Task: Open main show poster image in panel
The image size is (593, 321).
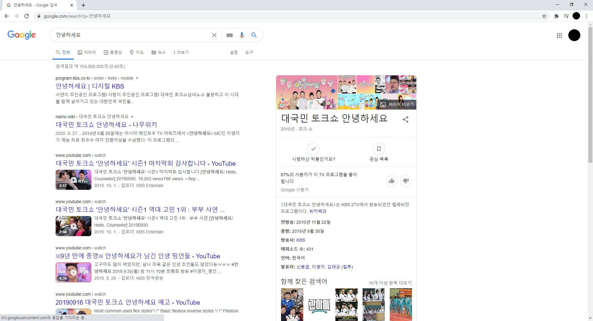Action: tap(307, 92)
